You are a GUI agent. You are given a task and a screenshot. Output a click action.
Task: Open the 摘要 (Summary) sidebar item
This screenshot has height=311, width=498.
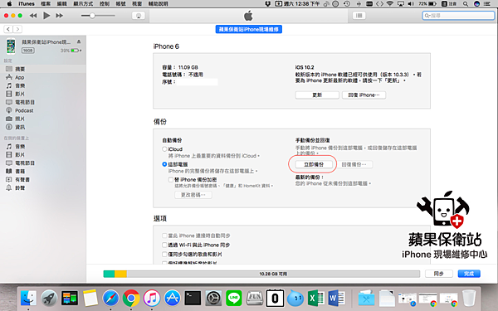pyautogui.click(x=20, y=69)
